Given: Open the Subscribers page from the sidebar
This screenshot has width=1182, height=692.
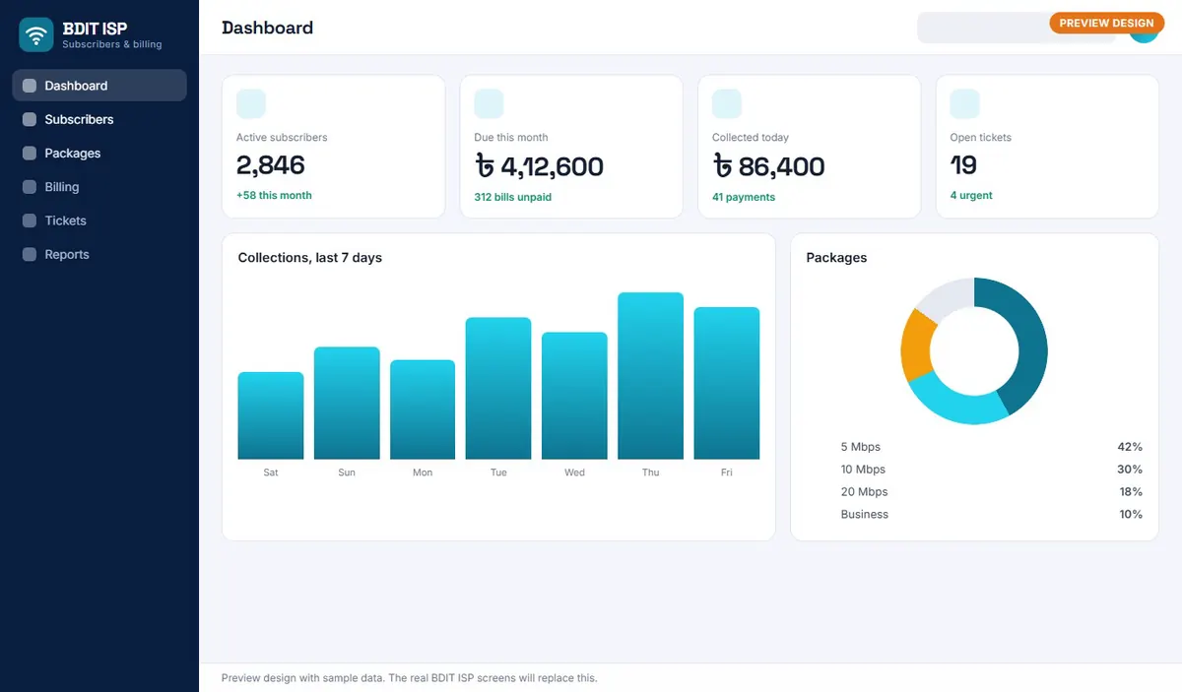Looking at the screenshot, I should click(99, 119).
